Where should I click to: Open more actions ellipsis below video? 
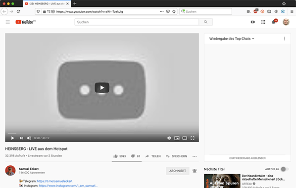pyautogui.click(x=195, y=156)
